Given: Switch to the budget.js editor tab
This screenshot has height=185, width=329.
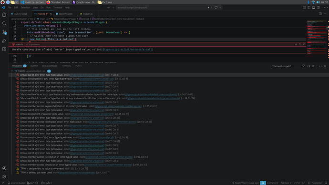Looking at the screenshot, I should [x=86, y=14].
